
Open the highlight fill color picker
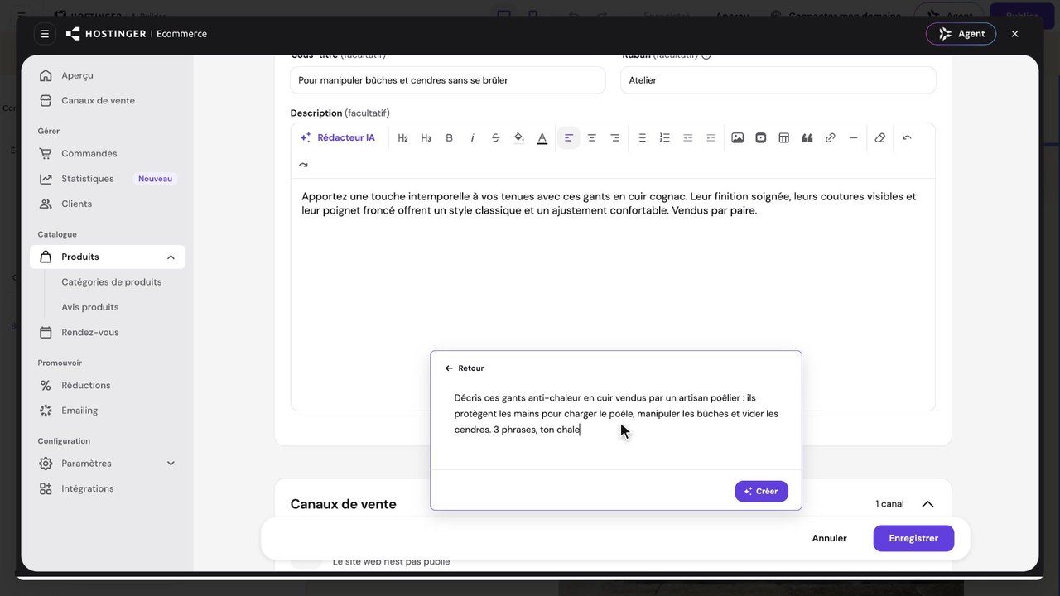point(519,138)
